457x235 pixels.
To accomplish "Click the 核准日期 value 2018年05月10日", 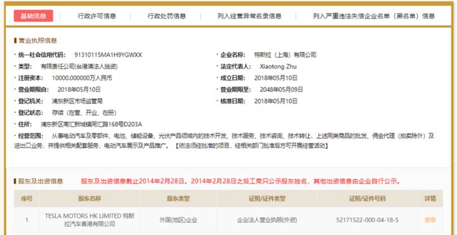I will coord(275,101).
